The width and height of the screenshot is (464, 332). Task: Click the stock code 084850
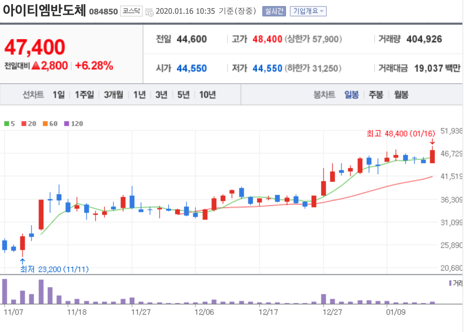(103, 12)
